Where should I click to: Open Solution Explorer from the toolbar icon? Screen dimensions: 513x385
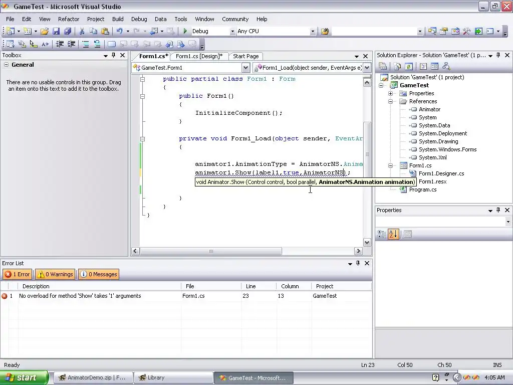[432, 31]
